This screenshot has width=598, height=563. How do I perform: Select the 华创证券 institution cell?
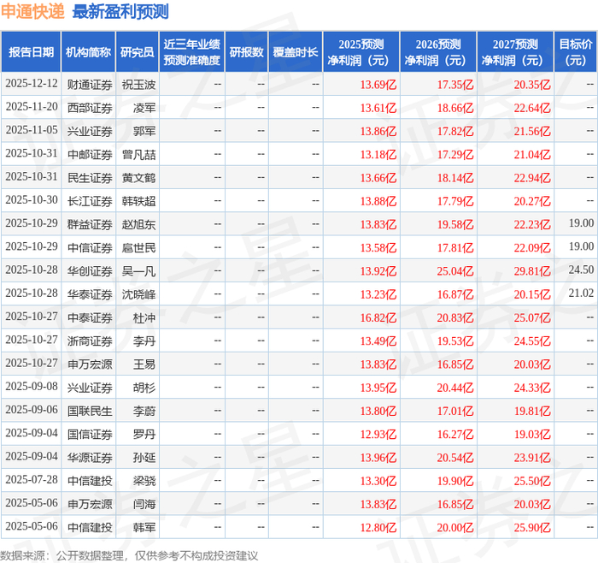click(90, 271)
